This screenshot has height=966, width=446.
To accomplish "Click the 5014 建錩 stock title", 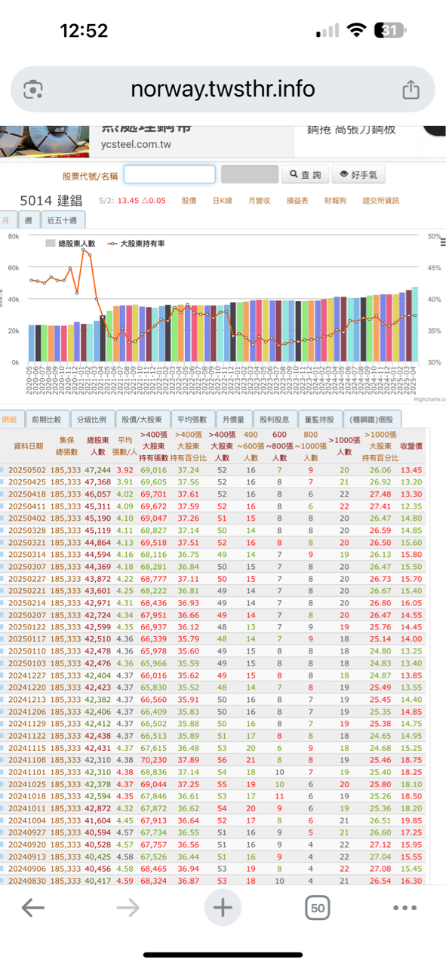I will pyautogui.click(x=51, y=201).
